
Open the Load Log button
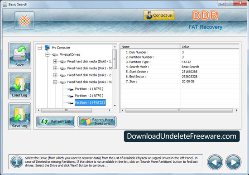coord(19,86)
